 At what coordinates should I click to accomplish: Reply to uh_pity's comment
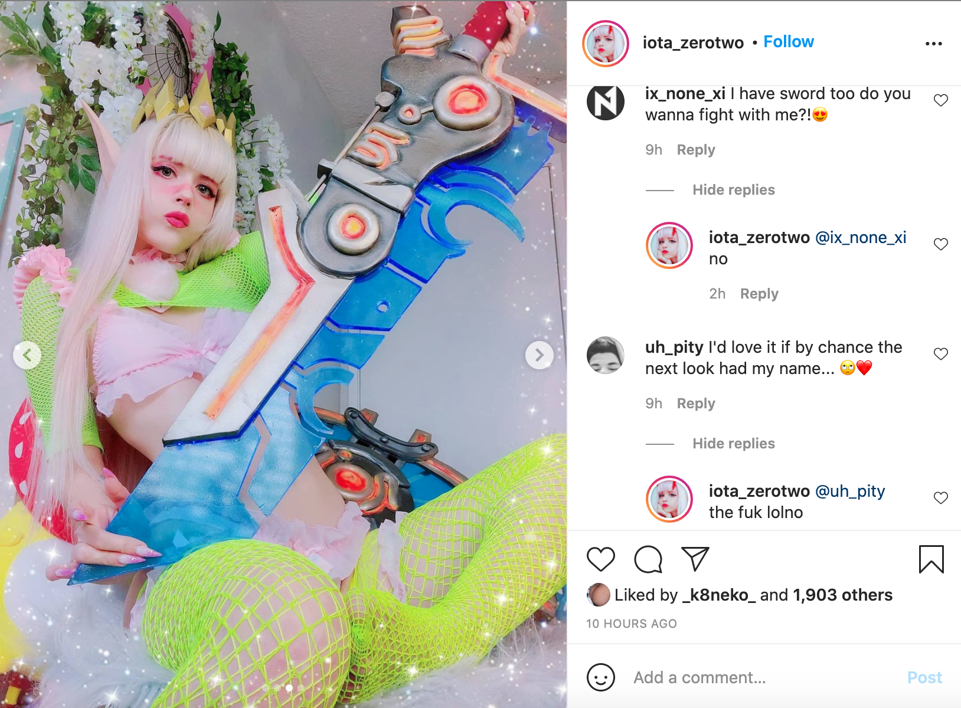coord(696,404)
